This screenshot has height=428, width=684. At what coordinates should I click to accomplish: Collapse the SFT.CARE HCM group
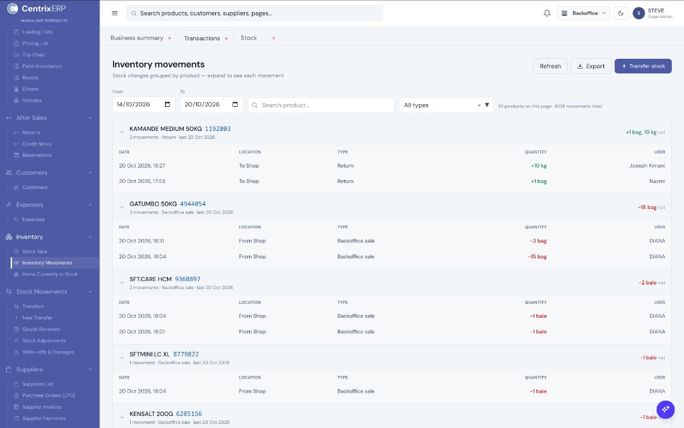122,282
